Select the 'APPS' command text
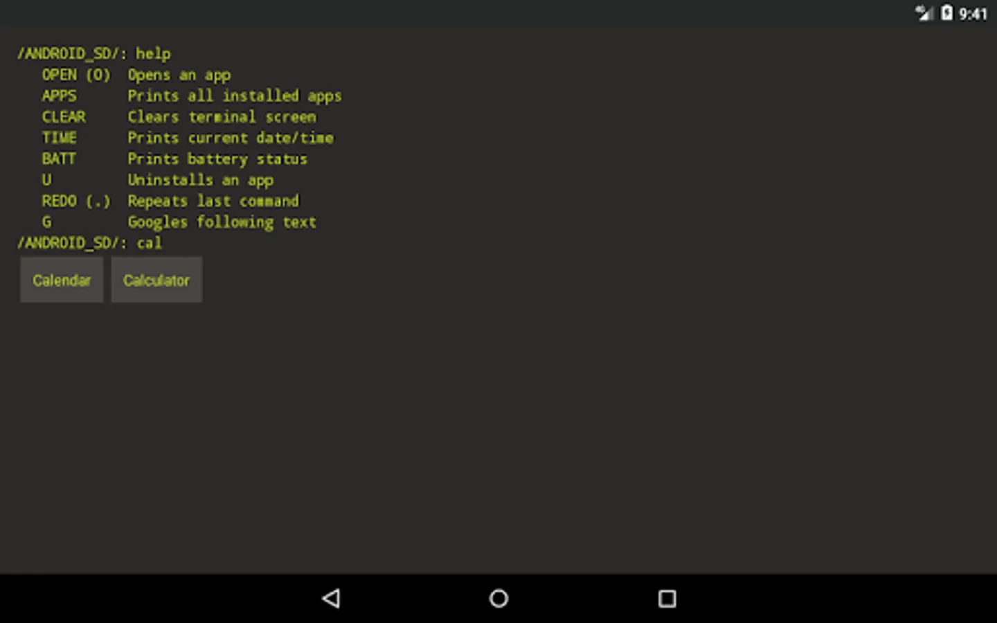This screenshot has width=997, height=623. 59,96
